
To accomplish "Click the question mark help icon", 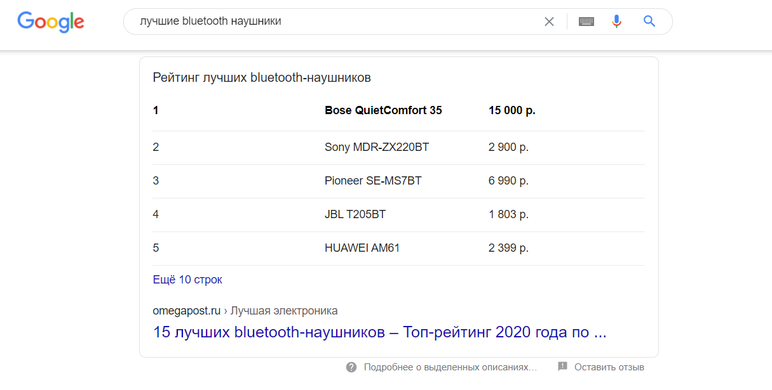I will pyautogui.click(x=351, y=367).
